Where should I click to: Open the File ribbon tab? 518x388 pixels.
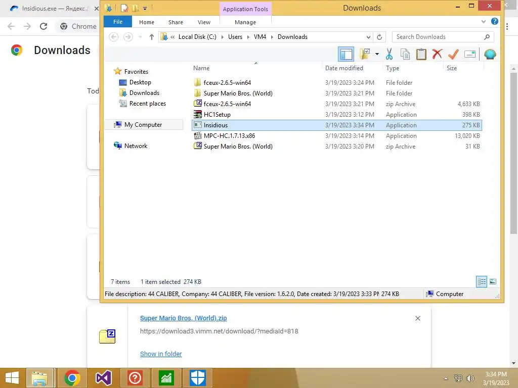click(x=117, y=22)
